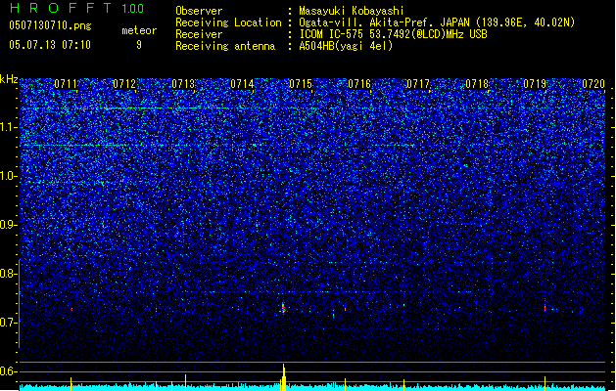Click the 0718 time marker
The image size is (616, 391).
point(477,84)
